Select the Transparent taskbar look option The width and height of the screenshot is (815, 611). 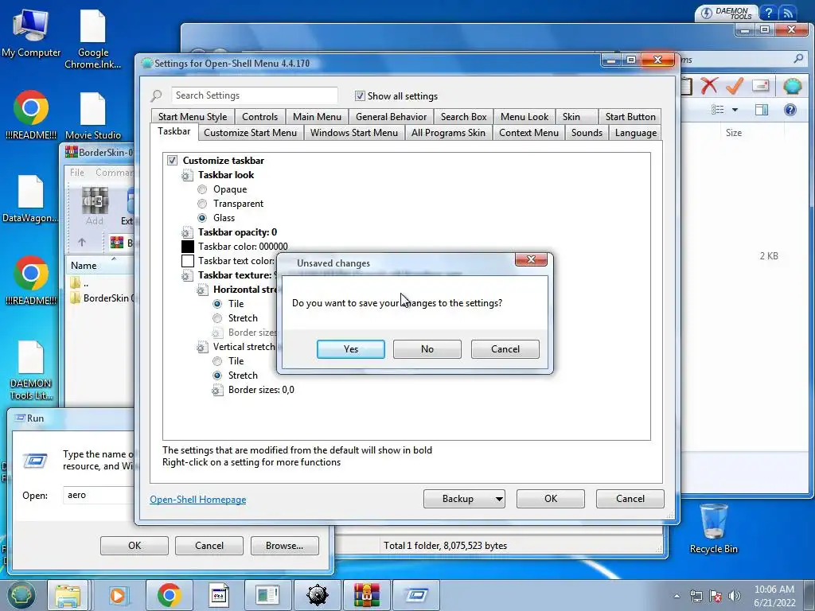(202, 204)
